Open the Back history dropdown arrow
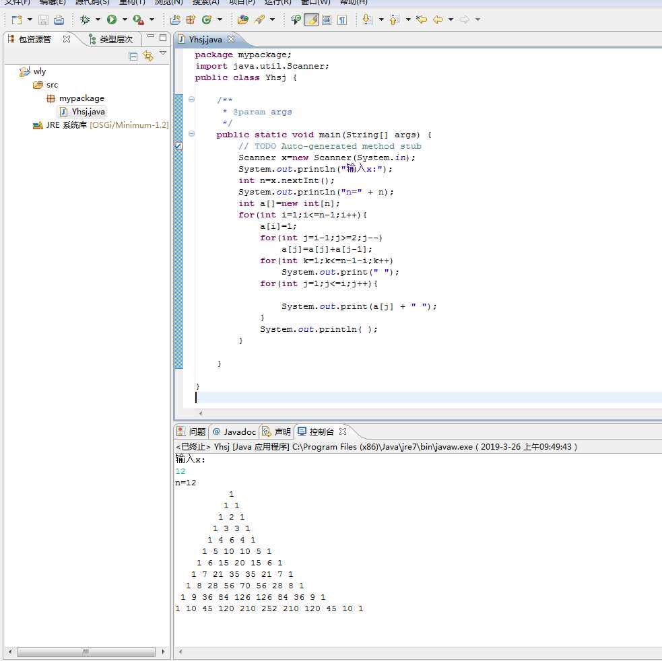This screenshot has width=662, height=661. (451, 20)
